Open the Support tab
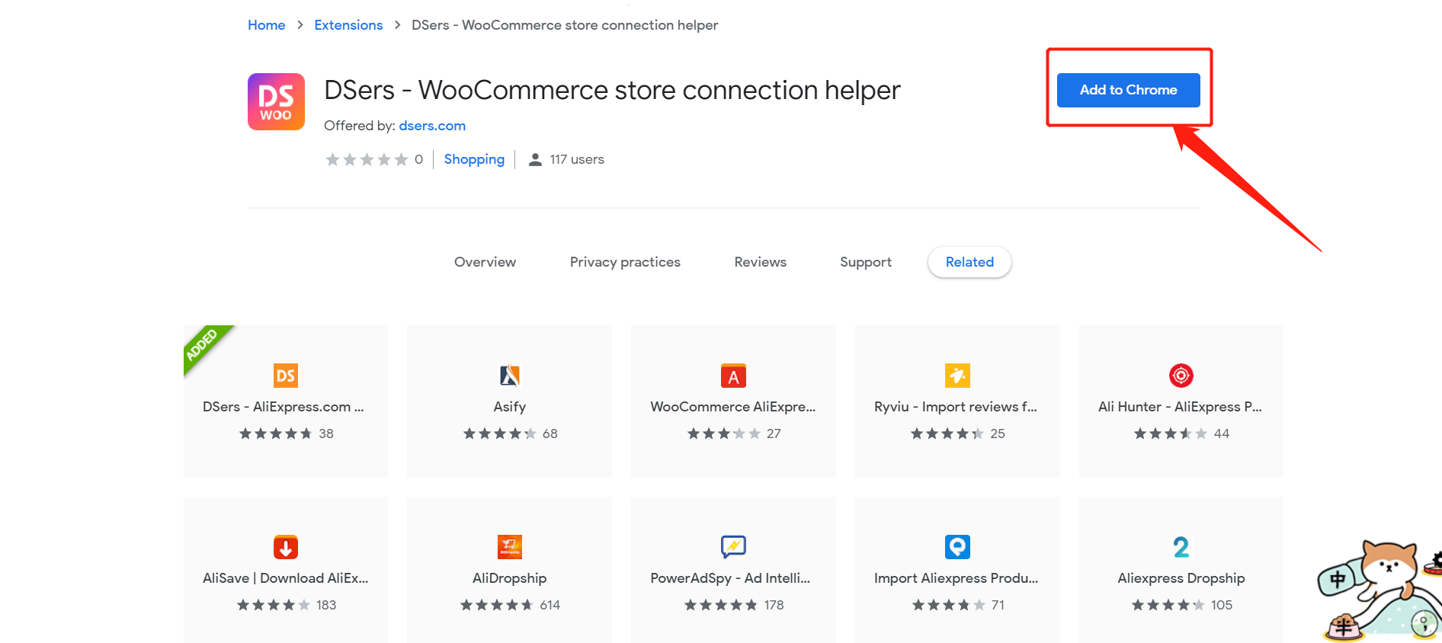1442x643 pixels. coord(866,262)
